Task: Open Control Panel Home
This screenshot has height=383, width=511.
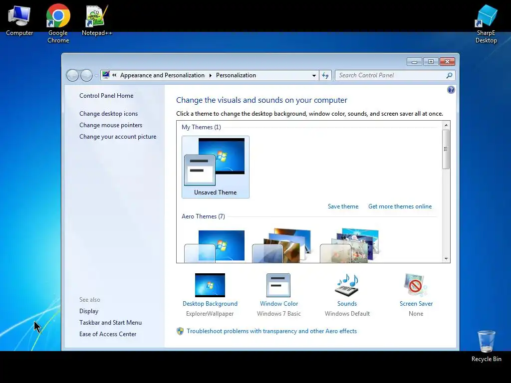Action: [x=106, y=96]
